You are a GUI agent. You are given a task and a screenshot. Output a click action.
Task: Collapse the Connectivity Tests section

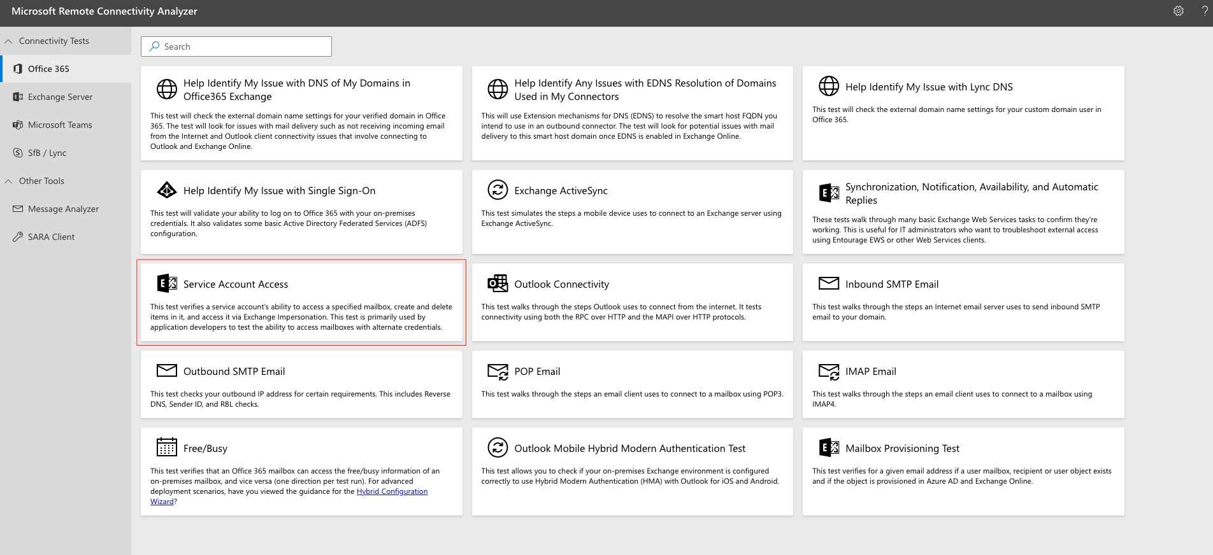8,41
